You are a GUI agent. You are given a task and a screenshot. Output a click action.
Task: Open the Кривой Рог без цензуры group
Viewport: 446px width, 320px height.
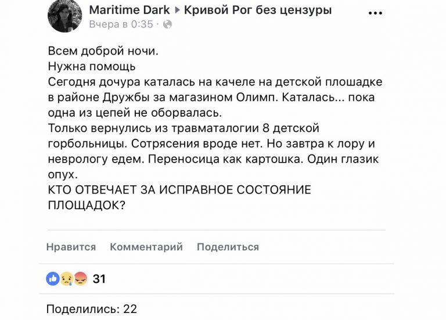[258, 10]
